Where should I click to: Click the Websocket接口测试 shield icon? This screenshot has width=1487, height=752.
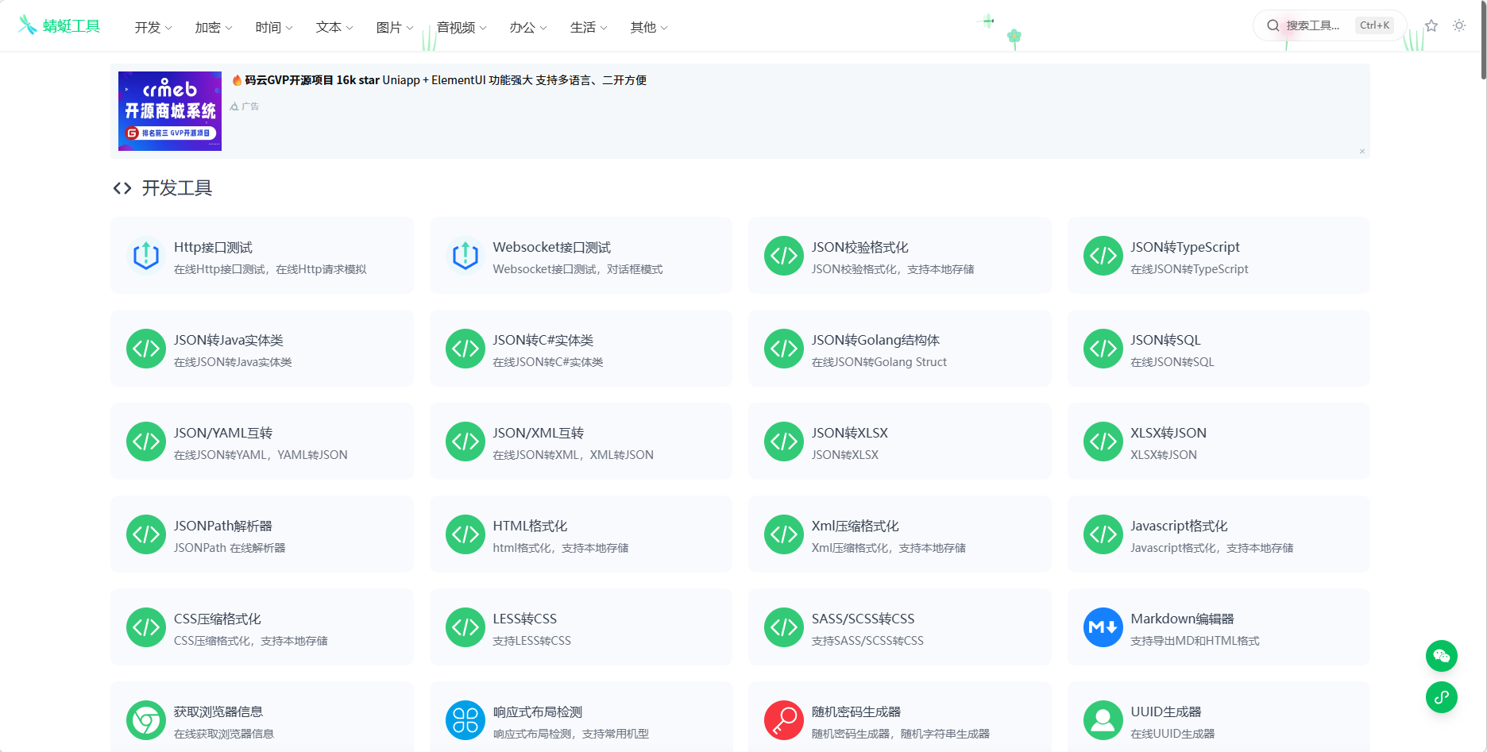pos(465,256)
